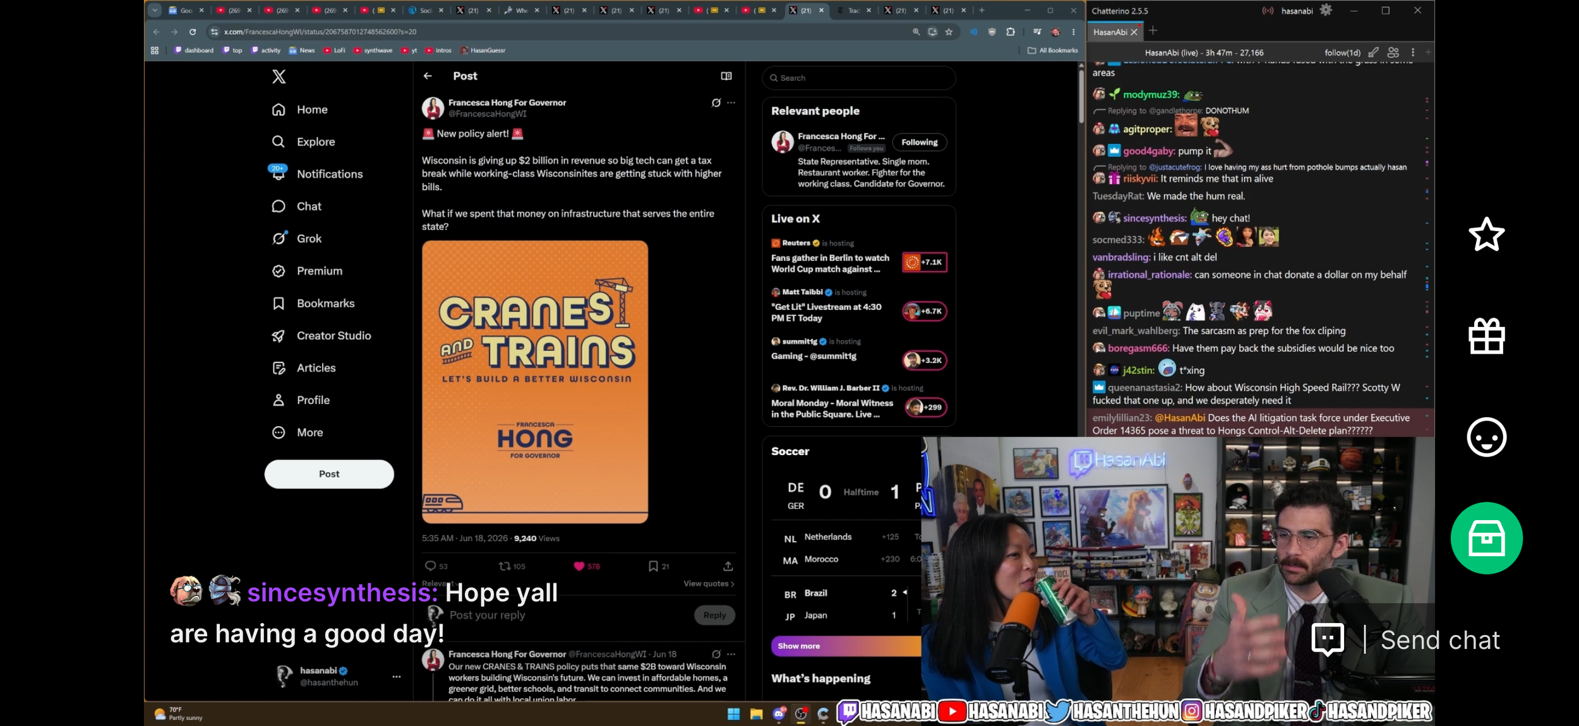Viewport: 1579px width, 726px height.
Task: Open Creator Studio in the X sidebar
Action: coord(321,336)
